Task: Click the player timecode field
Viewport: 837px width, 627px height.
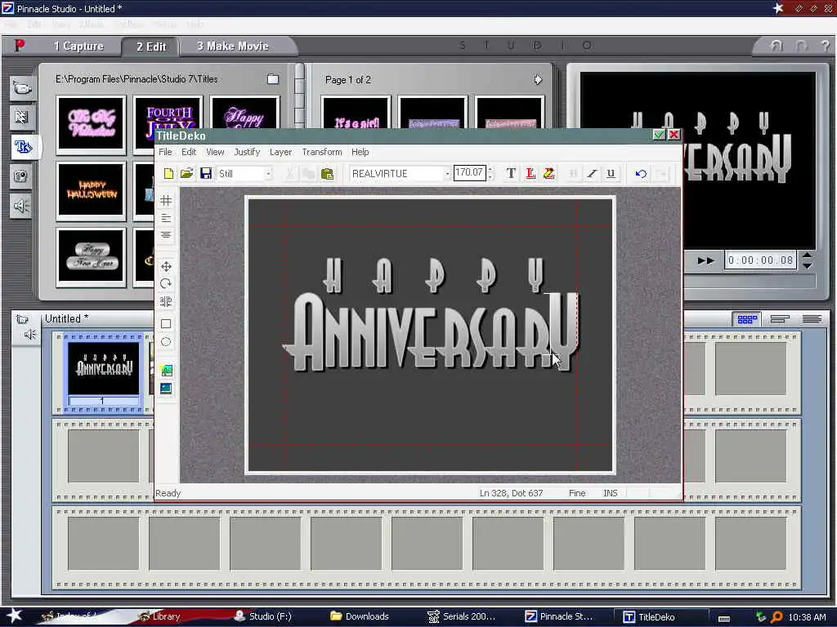Action: (x=760, y=260)
